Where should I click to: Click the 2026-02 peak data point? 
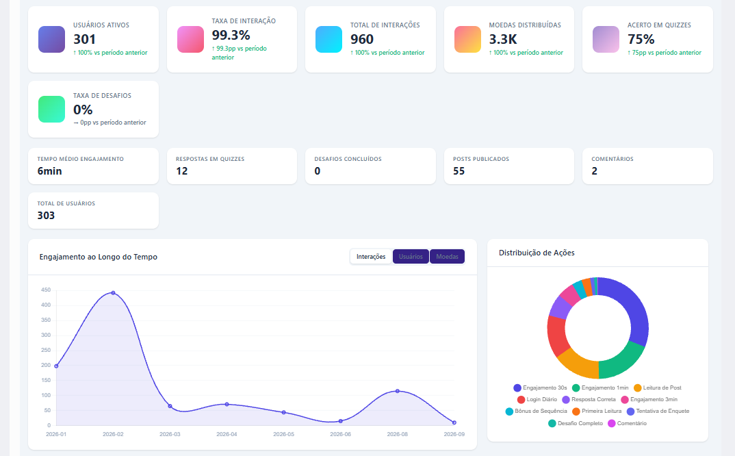click(113, 293)
